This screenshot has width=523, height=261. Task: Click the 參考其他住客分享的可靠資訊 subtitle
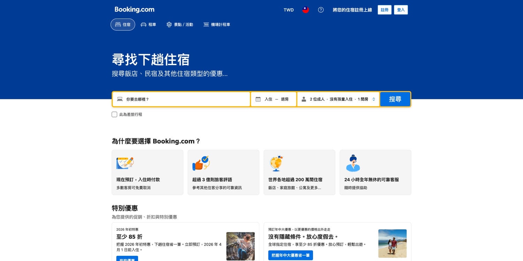(x=217, y=188)
